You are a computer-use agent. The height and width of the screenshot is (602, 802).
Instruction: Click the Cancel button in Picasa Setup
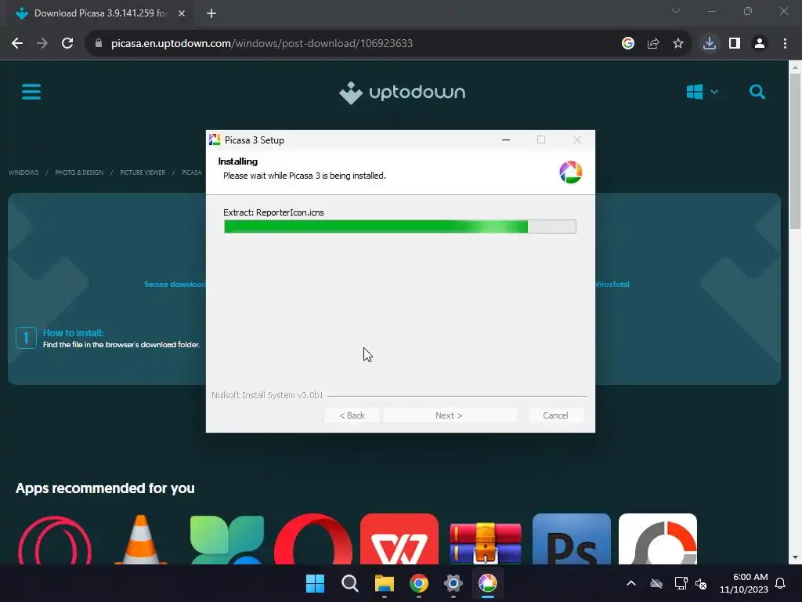(x=555, y=415)
